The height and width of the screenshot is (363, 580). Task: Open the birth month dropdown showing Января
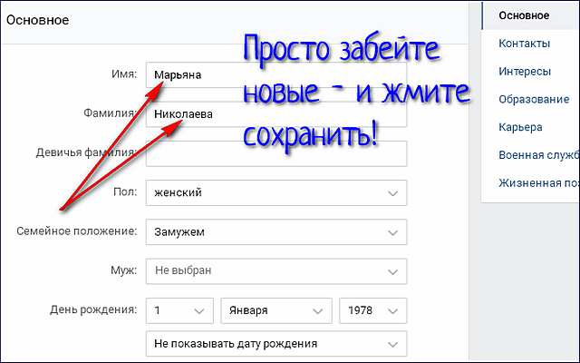276,310
